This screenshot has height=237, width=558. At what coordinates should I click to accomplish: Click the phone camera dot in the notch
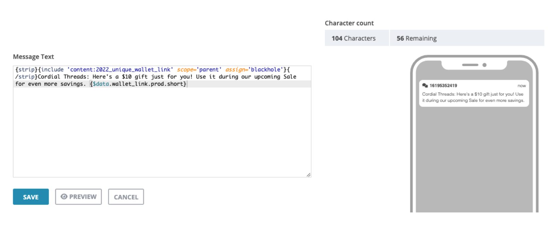click(x=484, y=65)
